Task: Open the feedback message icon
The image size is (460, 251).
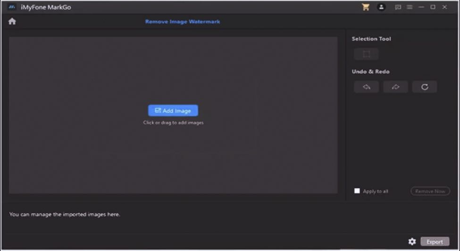Action: pyautogui.click(x=398, y=7)
